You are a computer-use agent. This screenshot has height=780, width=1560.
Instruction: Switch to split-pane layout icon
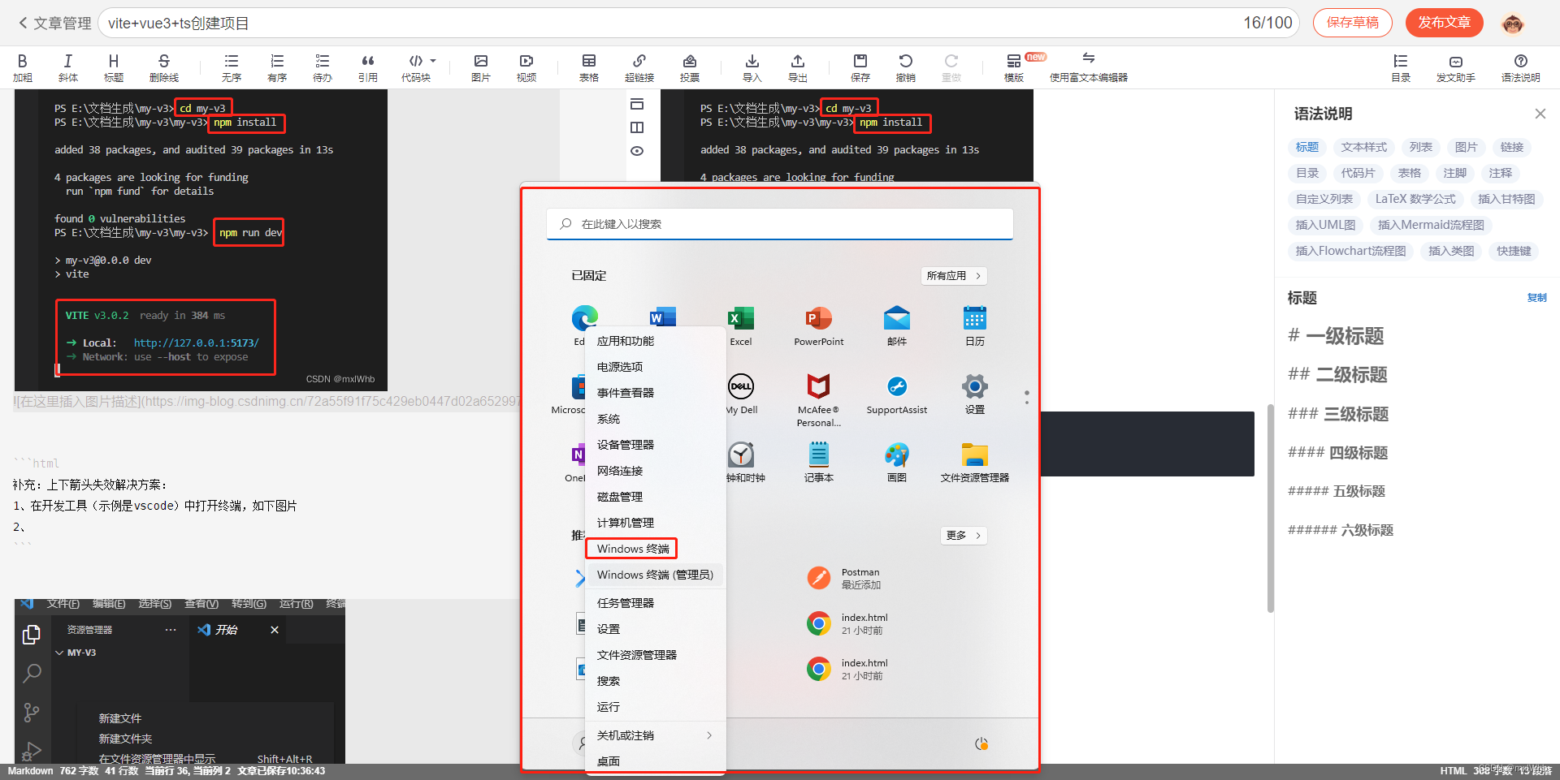coord(637,127)
